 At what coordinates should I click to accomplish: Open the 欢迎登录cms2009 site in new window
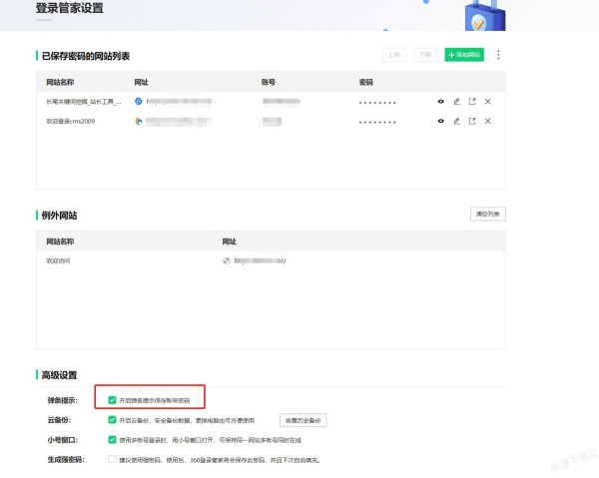pos(472,121)
